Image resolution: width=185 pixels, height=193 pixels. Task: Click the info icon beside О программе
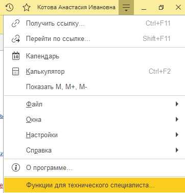tap(16, 167)
